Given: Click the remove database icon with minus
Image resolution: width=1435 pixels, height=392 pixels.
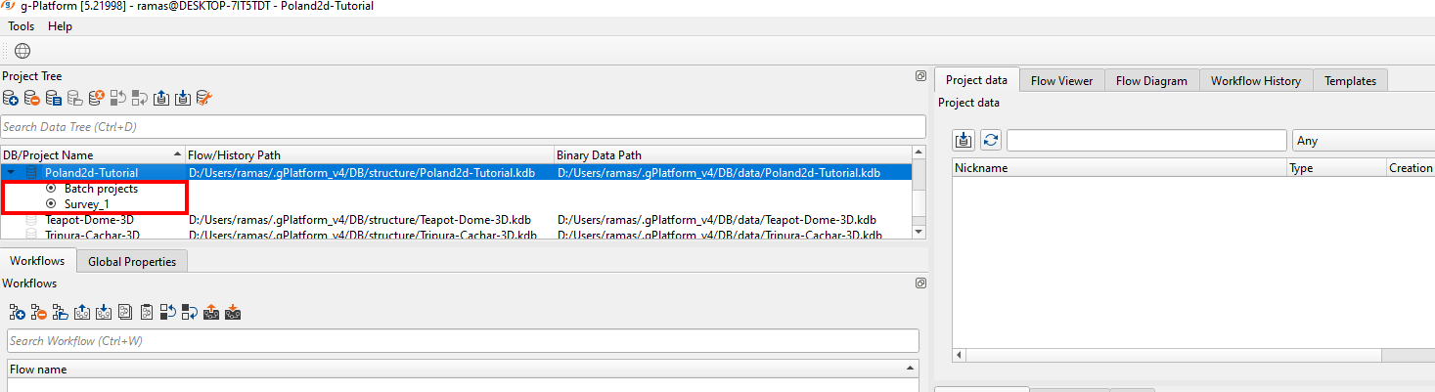Looking at the screenshot, I should tap(32, 98).
